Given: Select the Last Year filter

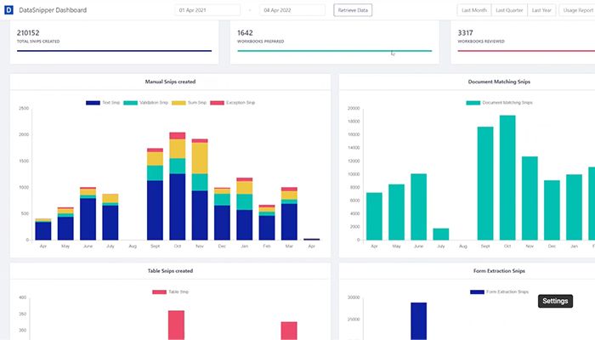Looking at the screenshot, I should 541,10.
